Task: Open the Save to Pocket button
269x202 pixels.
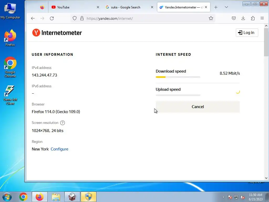Action: click(x=234, y=18)
